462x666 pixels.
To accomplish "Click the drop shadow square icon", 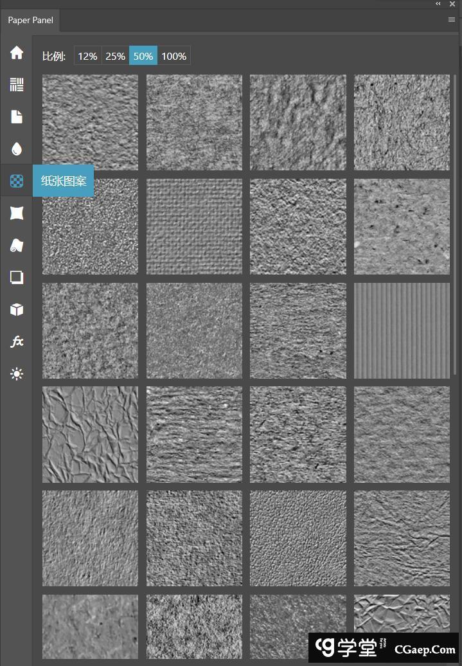I will click(17, 277).
